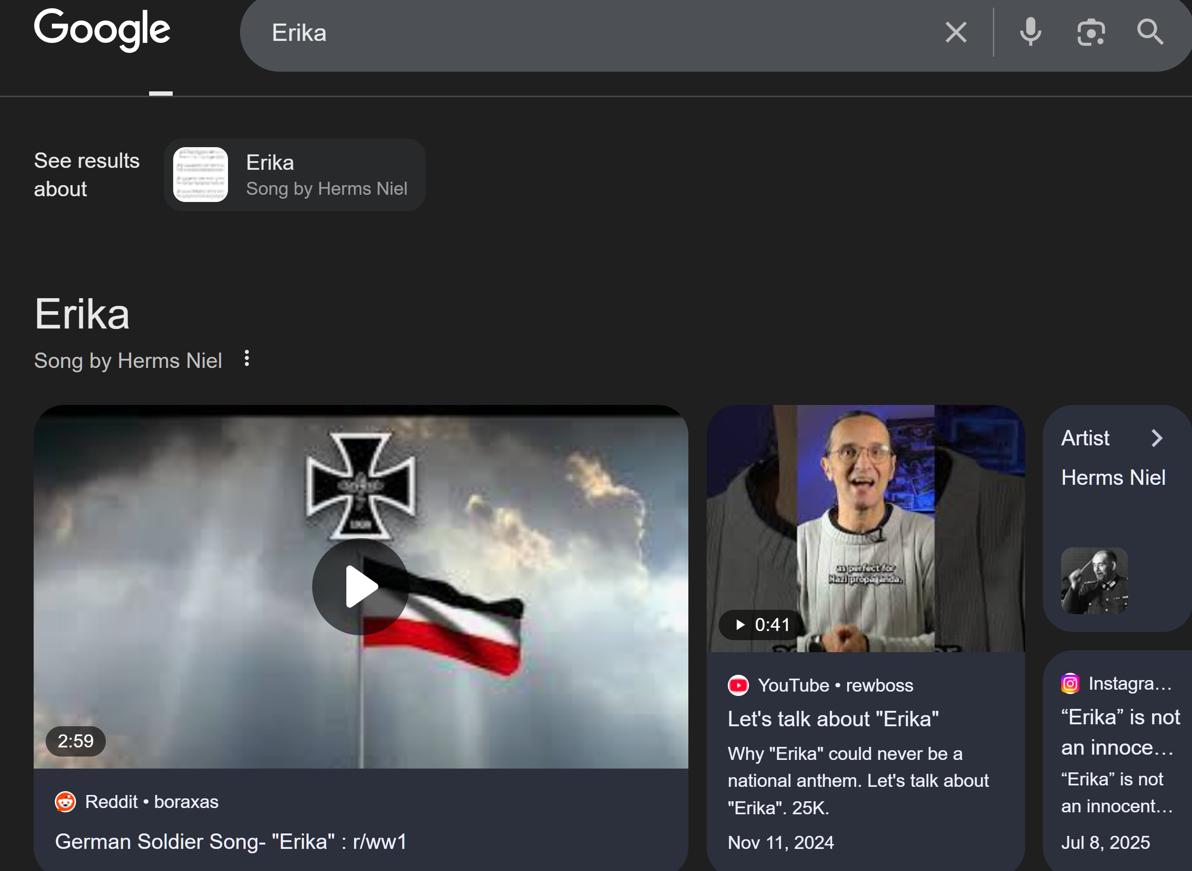1192x871 pixels.
Task: Click the sheet music thumbnail for Erika
Action: (200, 175)
